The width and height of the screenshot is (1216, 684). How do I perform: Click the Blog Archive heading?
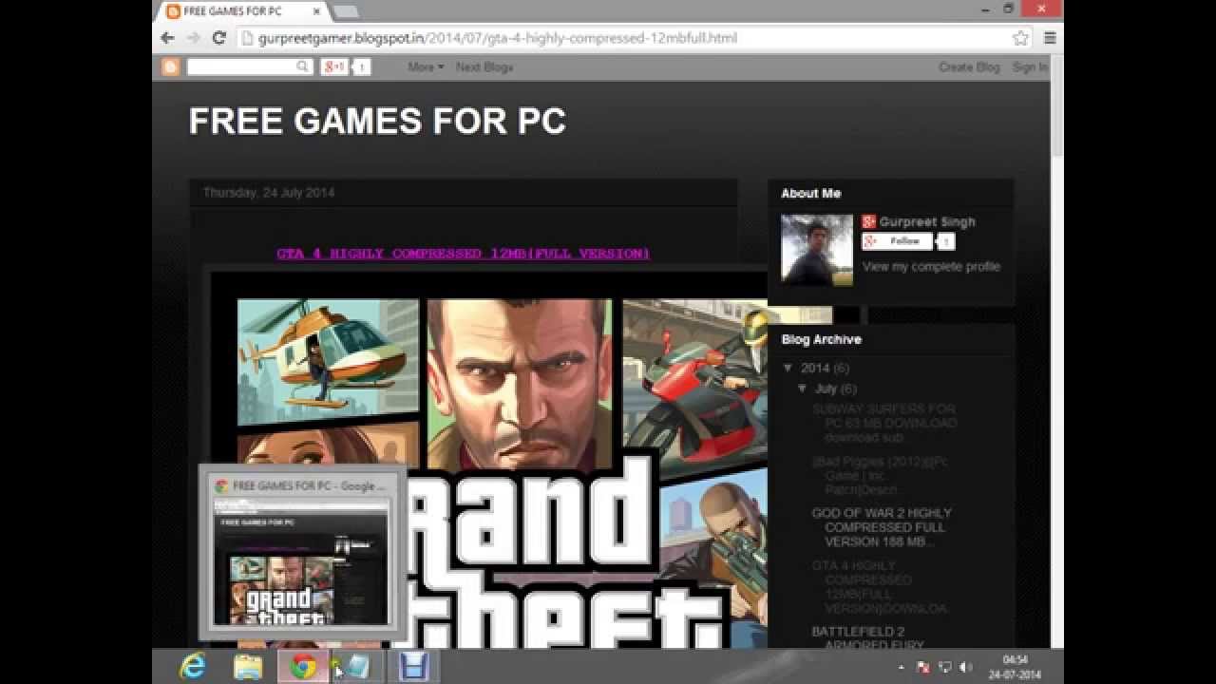pyautogui.click(x=821, y=340)
